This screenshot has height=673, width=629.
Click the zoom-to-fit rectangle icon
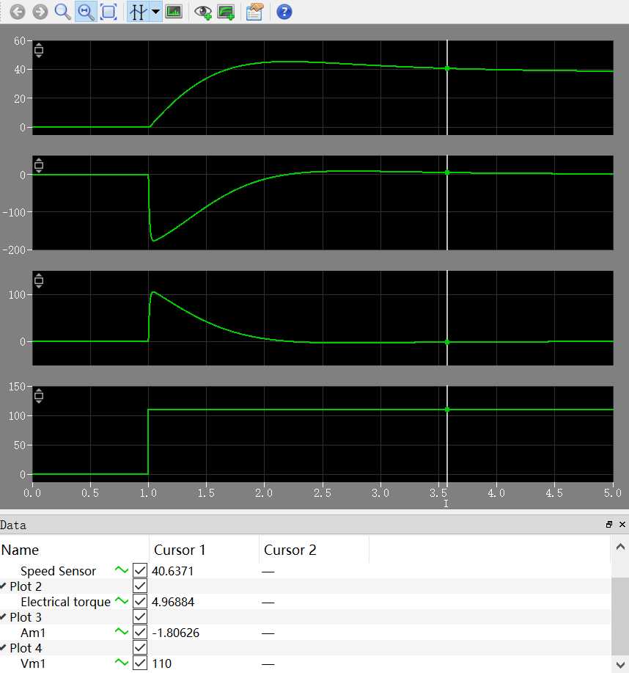(108, 12)
